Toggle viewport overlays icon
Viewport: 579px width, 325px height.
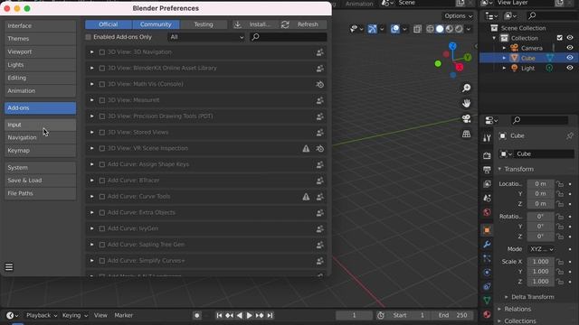[x=395, y=29]
